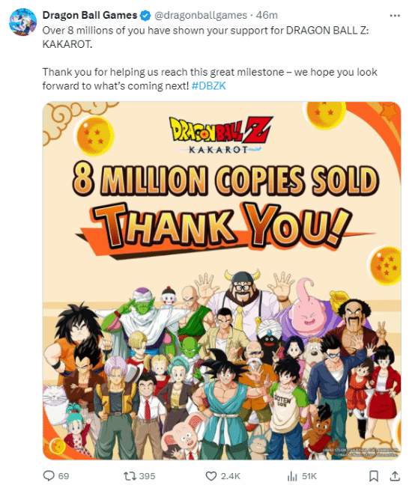Repost the tweet using the retweet icon

[130, 476]
